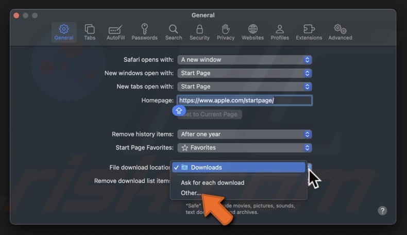This screenshot has height=235, width=407.
Task: Switch to the Security pane
Action: (x=199, y=32)
